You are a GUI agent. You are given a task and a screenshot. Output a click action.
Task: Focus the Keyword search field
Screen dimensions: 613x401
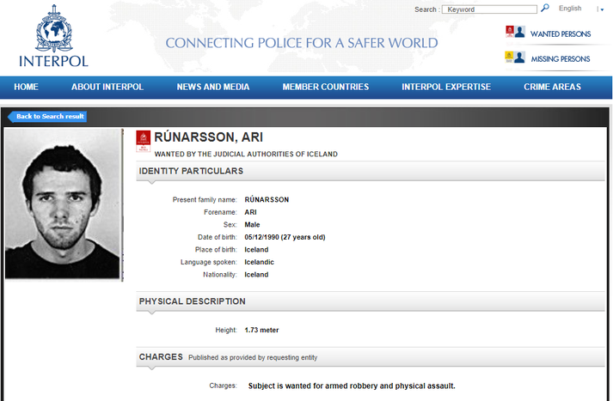(x=489, y=9)
